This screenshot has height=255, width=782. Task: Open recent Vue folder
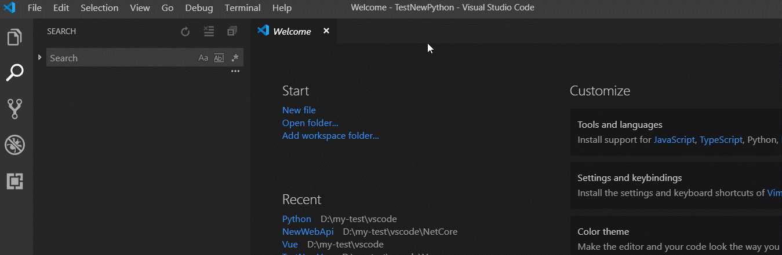pyautogui.click(x=290, y=245)
